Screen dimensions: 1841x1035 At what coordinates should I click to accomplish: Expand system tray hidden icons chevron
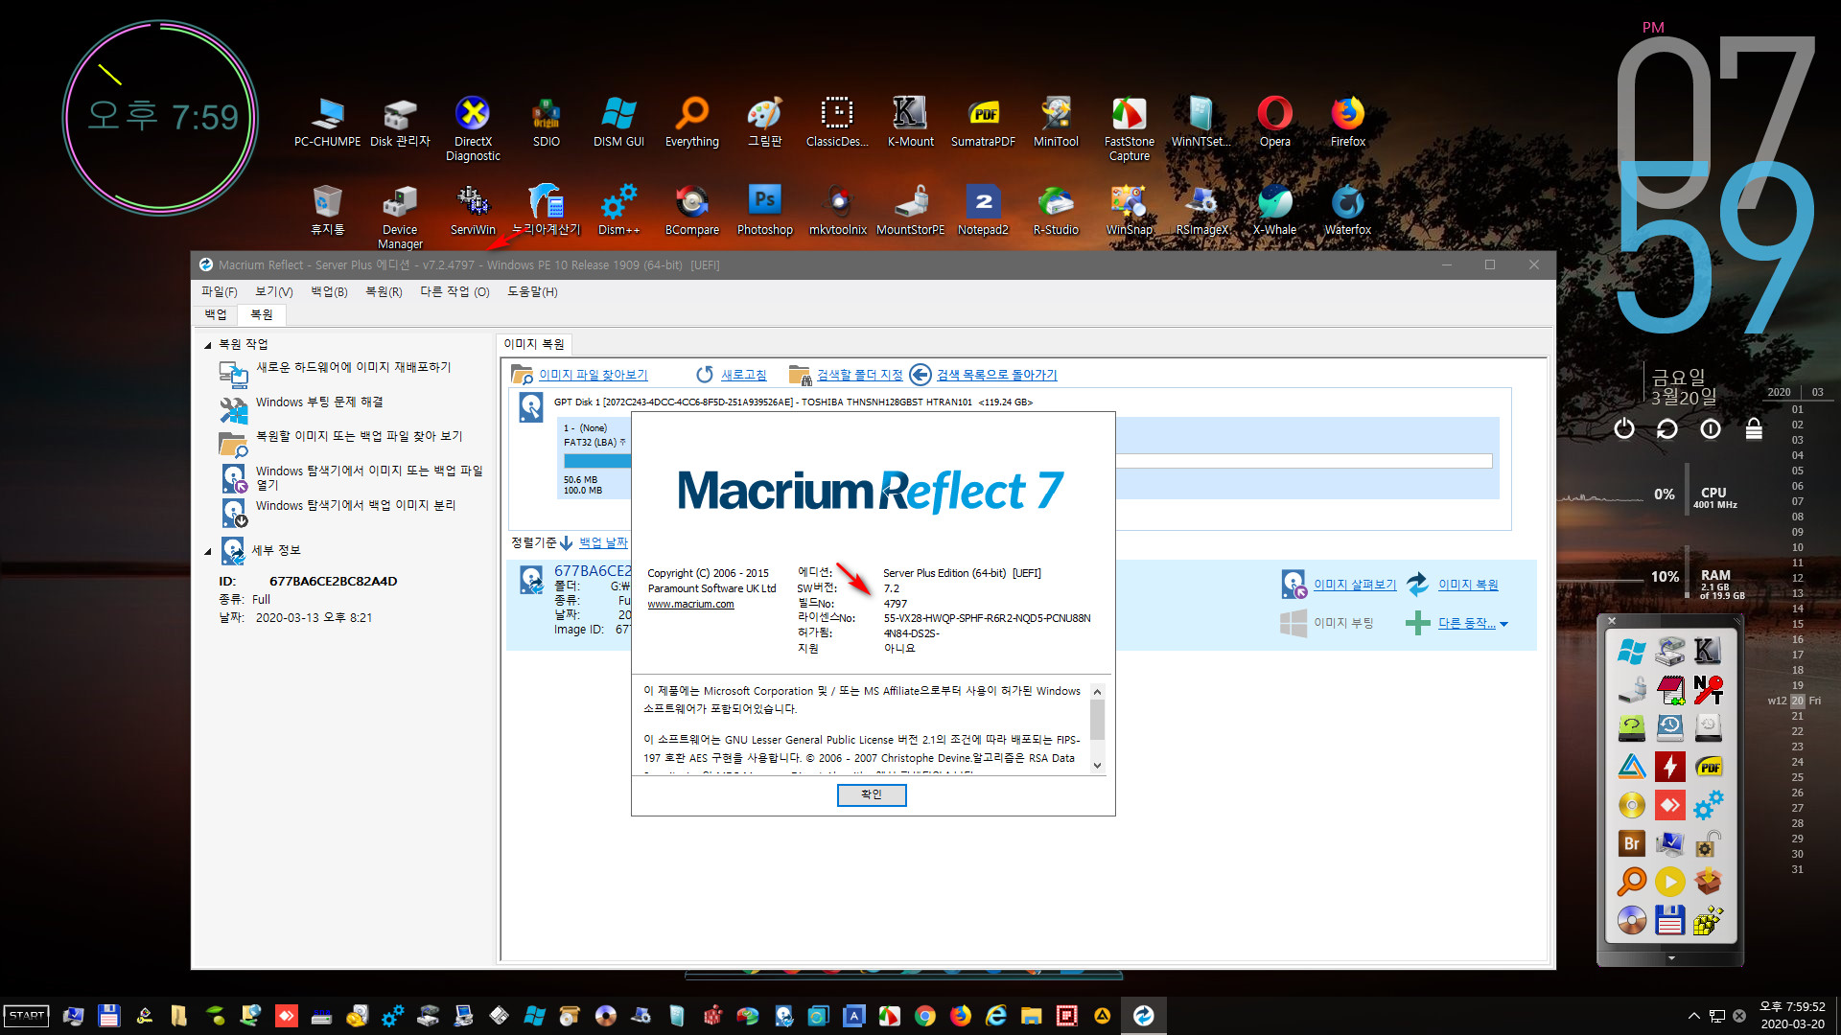coord(1693,1016)
